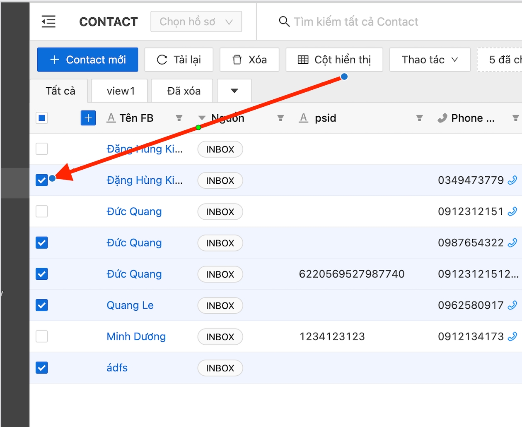Viewport: 522px width, 427px height.
Task: Toggle the select-all header checkbox
Action: click(x=42, y=118)
